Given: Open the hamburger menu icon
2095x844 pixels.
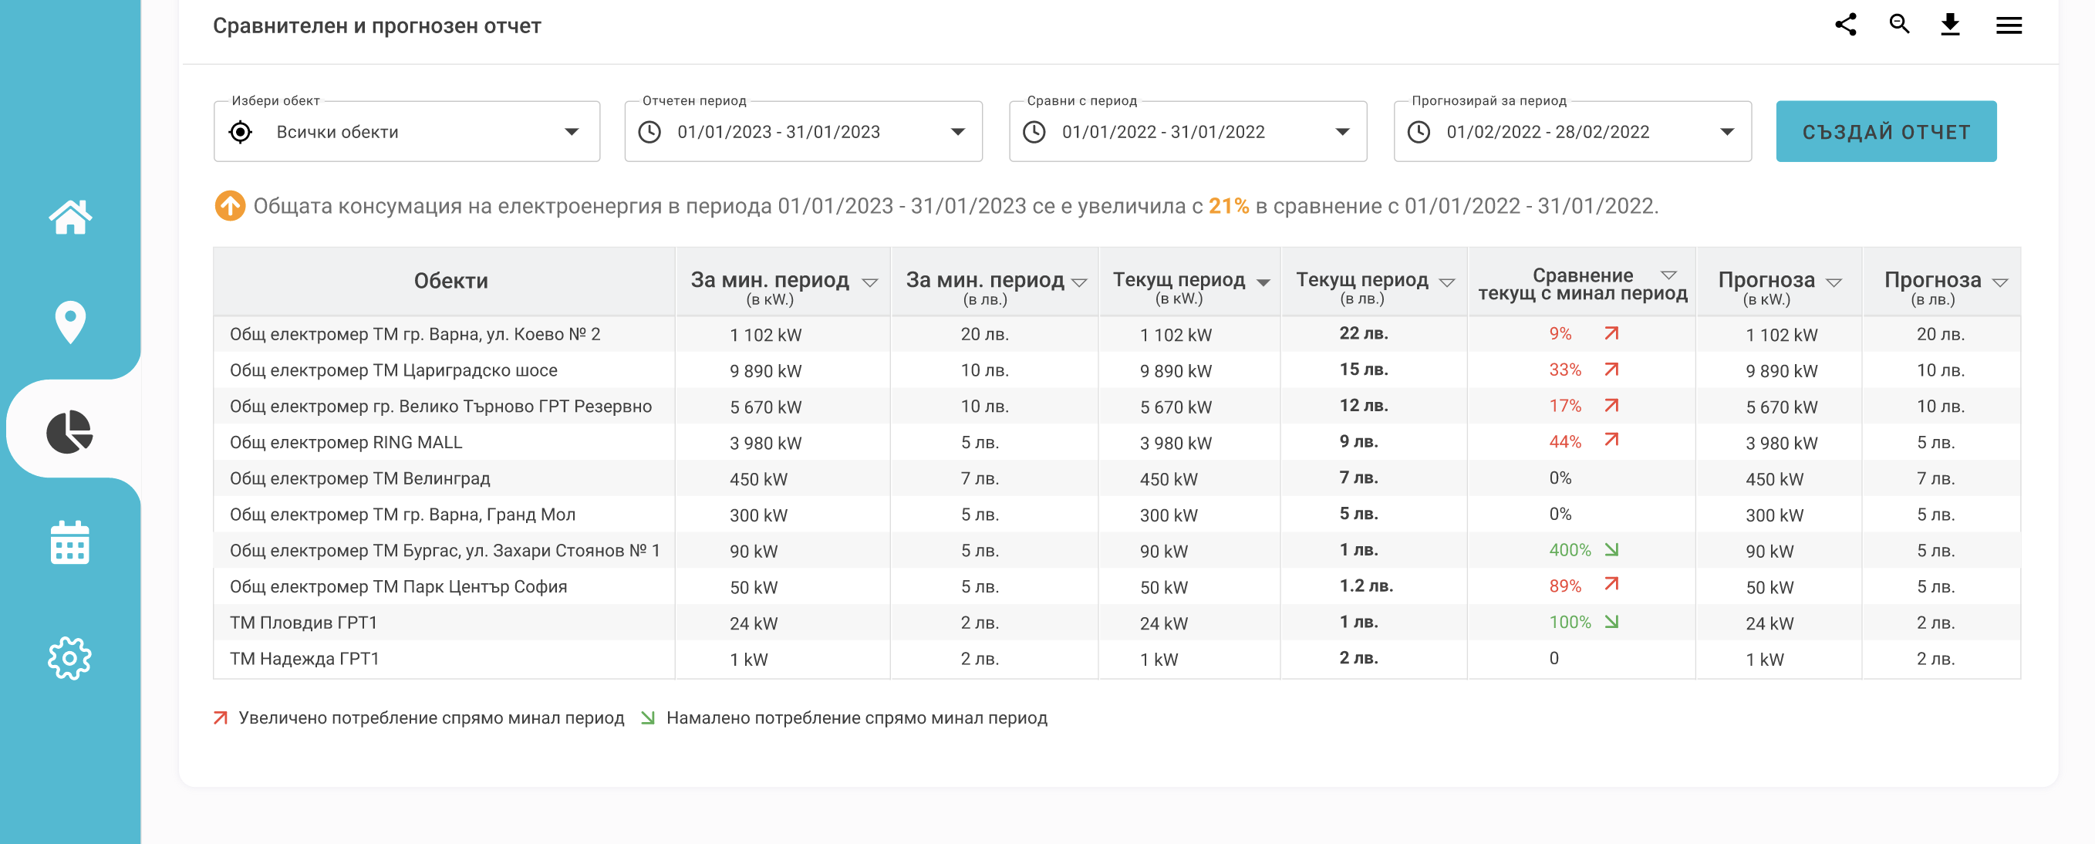Looking at the screenshot, I should (x=2008, y=25).
